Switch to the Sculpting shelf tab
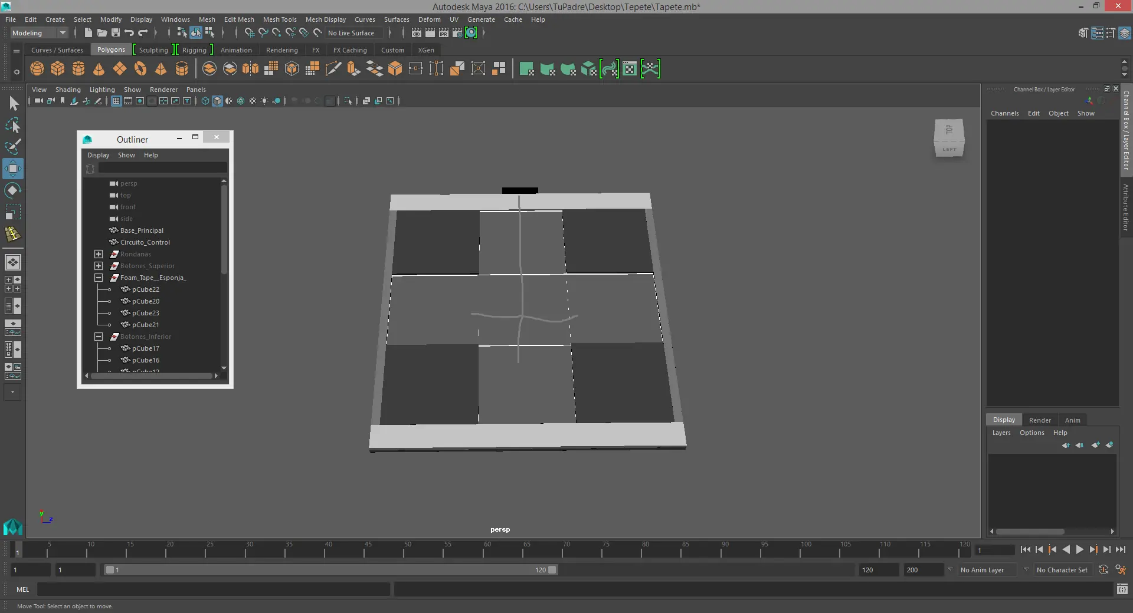The height and width of the screenshot is (613, 1133). coord(153,50)
